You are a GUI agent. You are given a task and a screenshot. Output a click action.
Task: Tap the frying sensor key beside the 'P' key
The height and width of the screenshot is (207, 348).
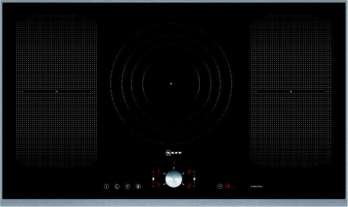pos(138,187)
